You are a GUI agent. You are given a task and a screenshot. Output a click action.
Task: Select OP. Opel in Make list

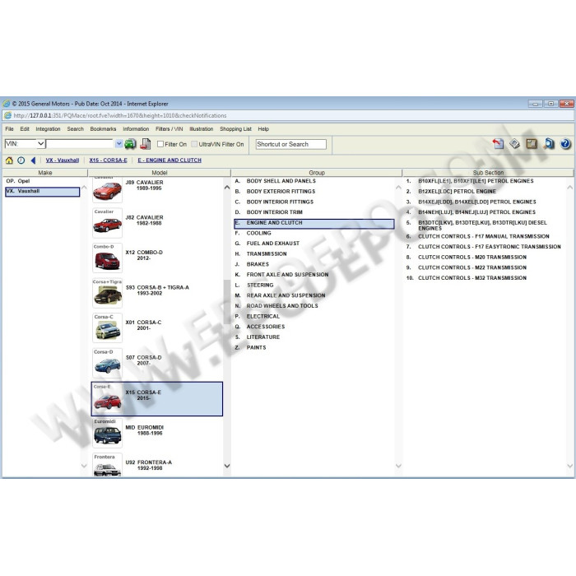coord(18,181)
